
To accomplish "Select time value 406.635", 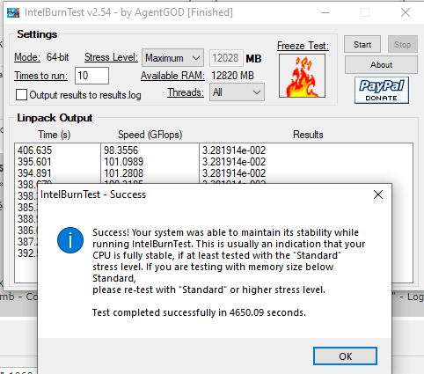I will coord(34,150).
